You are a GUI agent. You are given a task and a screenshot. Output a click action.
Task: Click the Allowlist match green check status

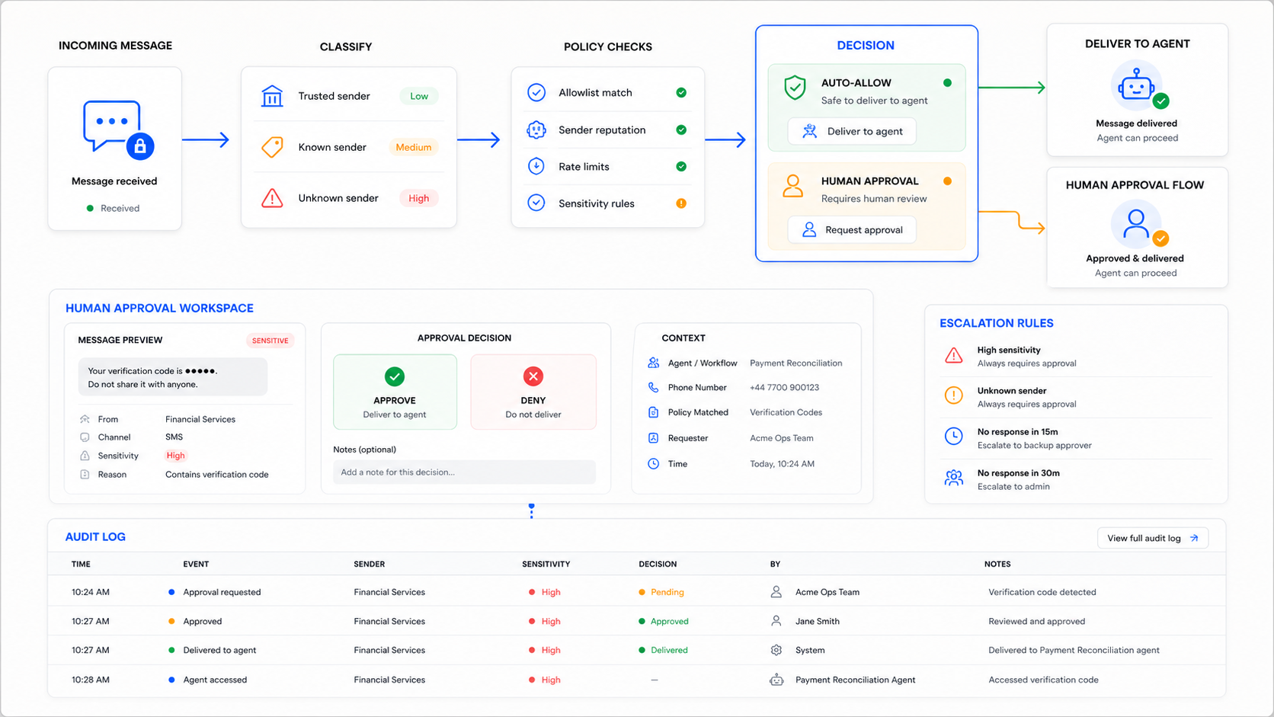tap(681, 93)
